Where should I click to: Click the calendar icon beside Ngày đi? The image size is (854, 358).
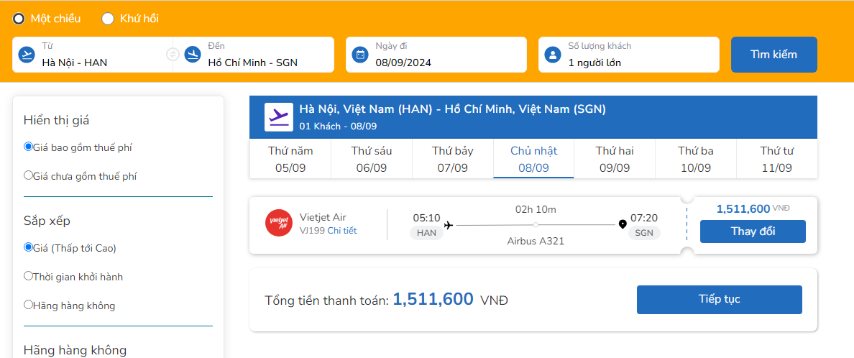[360, 55]
